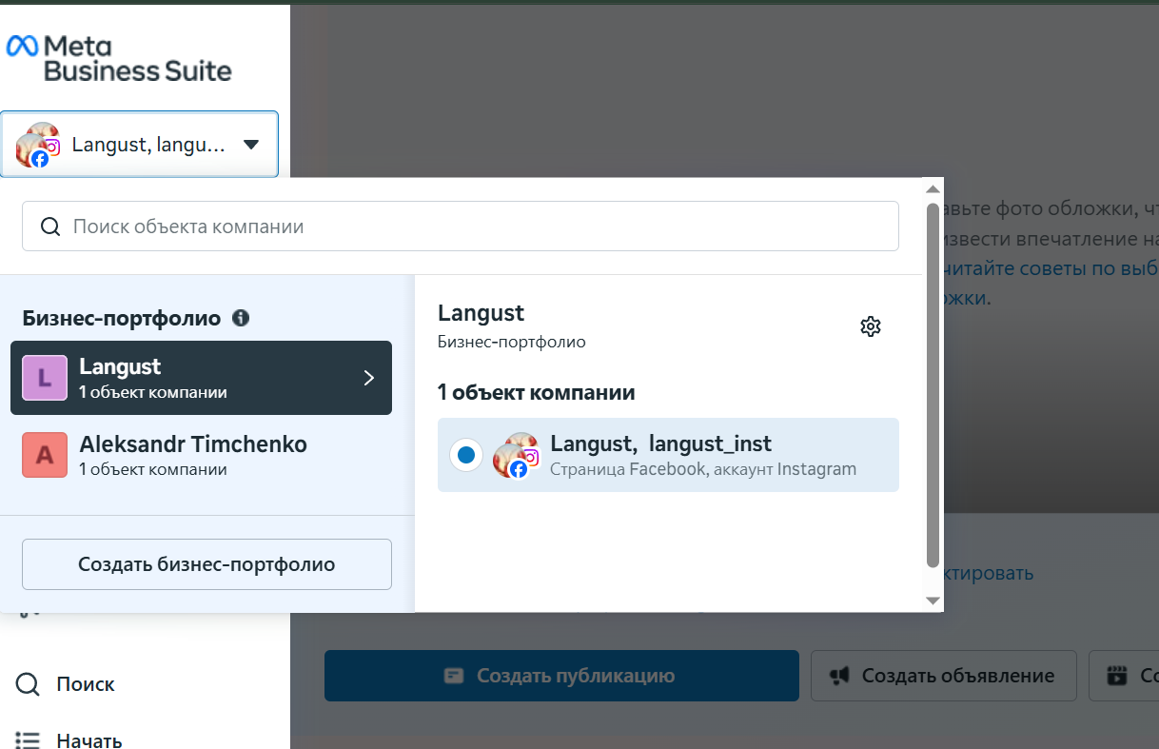Click the purple L portfolio avatar
1159x749 pixels.
[x=45, y=378]
